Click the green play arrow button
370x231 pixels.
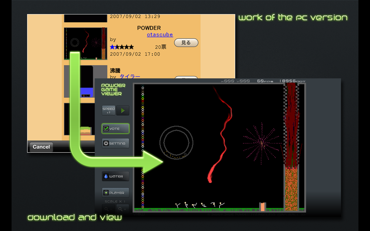(x=123, y=110)
